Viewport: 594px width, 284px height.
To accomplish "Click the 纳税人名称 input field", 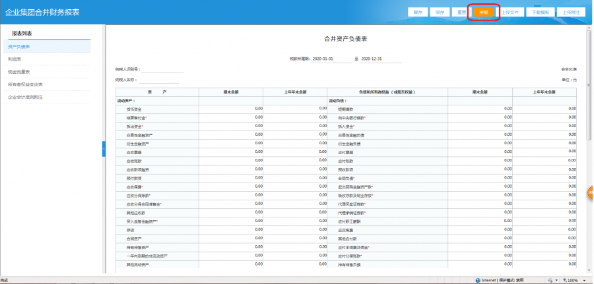I will coord(159,80).
